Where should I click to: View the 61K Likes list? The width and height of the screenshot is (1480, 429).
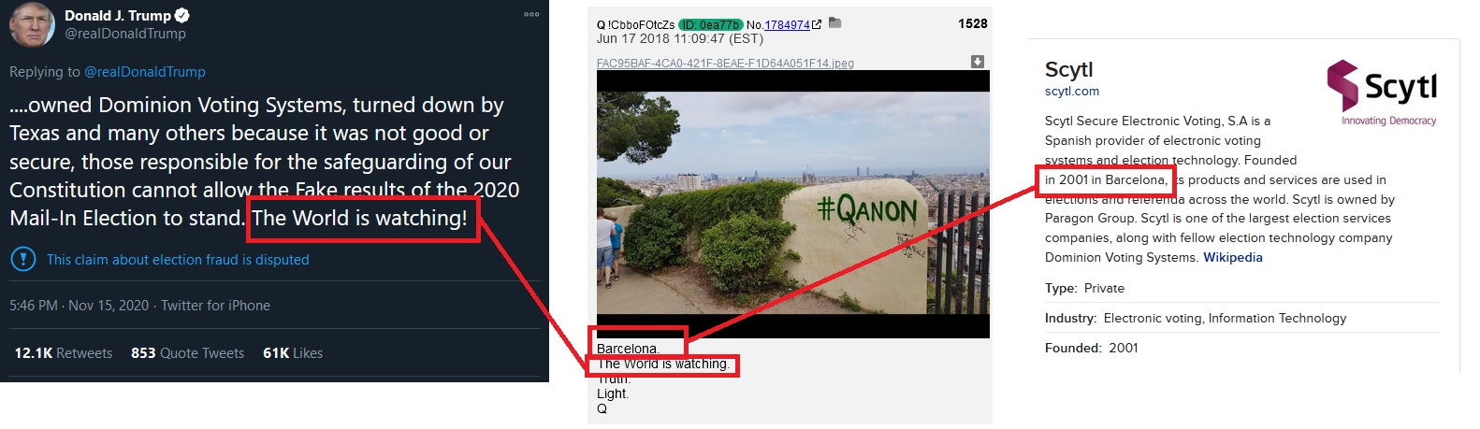pos(293,353)
